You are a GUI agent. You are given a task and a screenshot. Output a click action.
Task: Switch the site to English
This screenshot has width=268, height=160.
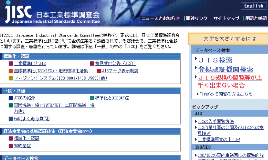[254, 6]
